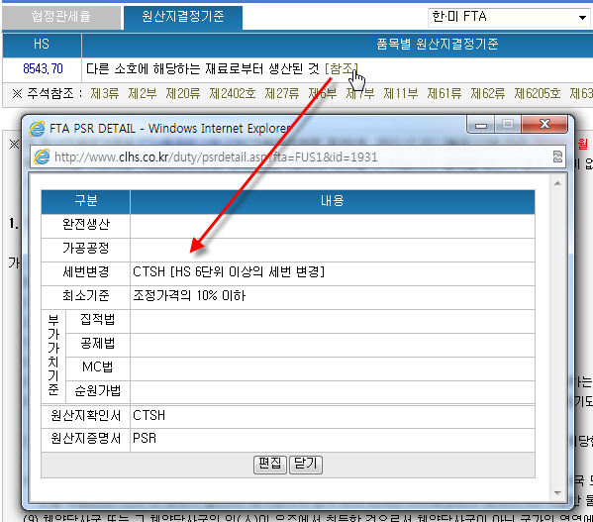The height and width of the screenshot is (522, 593).
Task: Open the 한·미 FTA agreement dropdown
Action: pos(510,17)
